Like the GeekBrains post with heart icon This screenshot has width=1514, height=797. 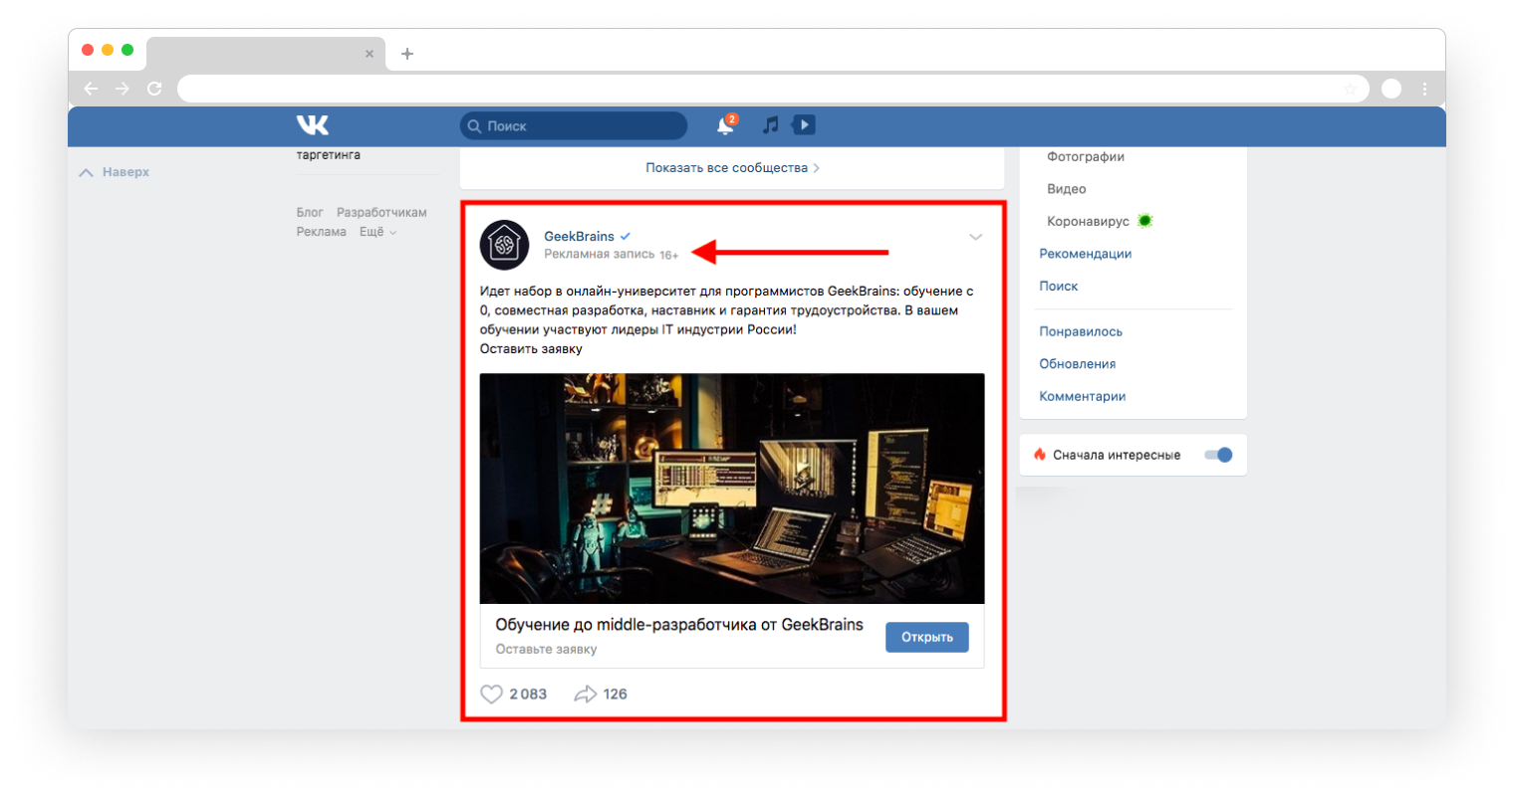pyautogui.click(x=491, y=694)
